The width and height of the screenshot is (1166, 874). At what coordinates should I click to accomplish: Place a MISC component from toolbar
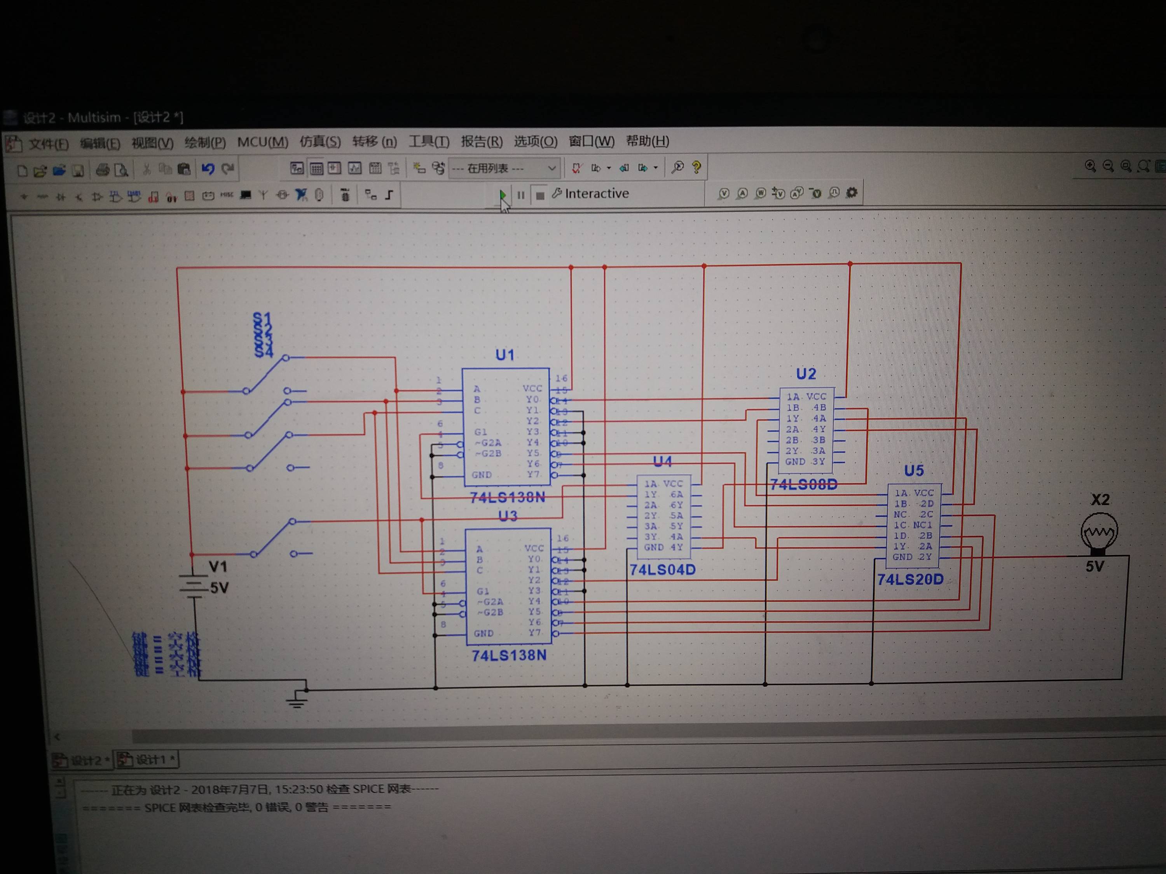(x=227, y=195)
